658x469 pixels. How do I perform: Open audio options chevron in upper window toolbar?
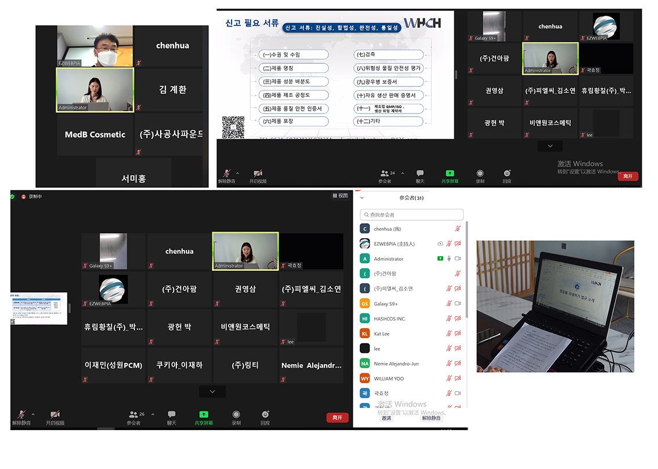pos(237,173)
